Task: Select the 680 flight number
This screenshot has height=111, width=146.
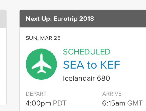Action: click(103, 78)
